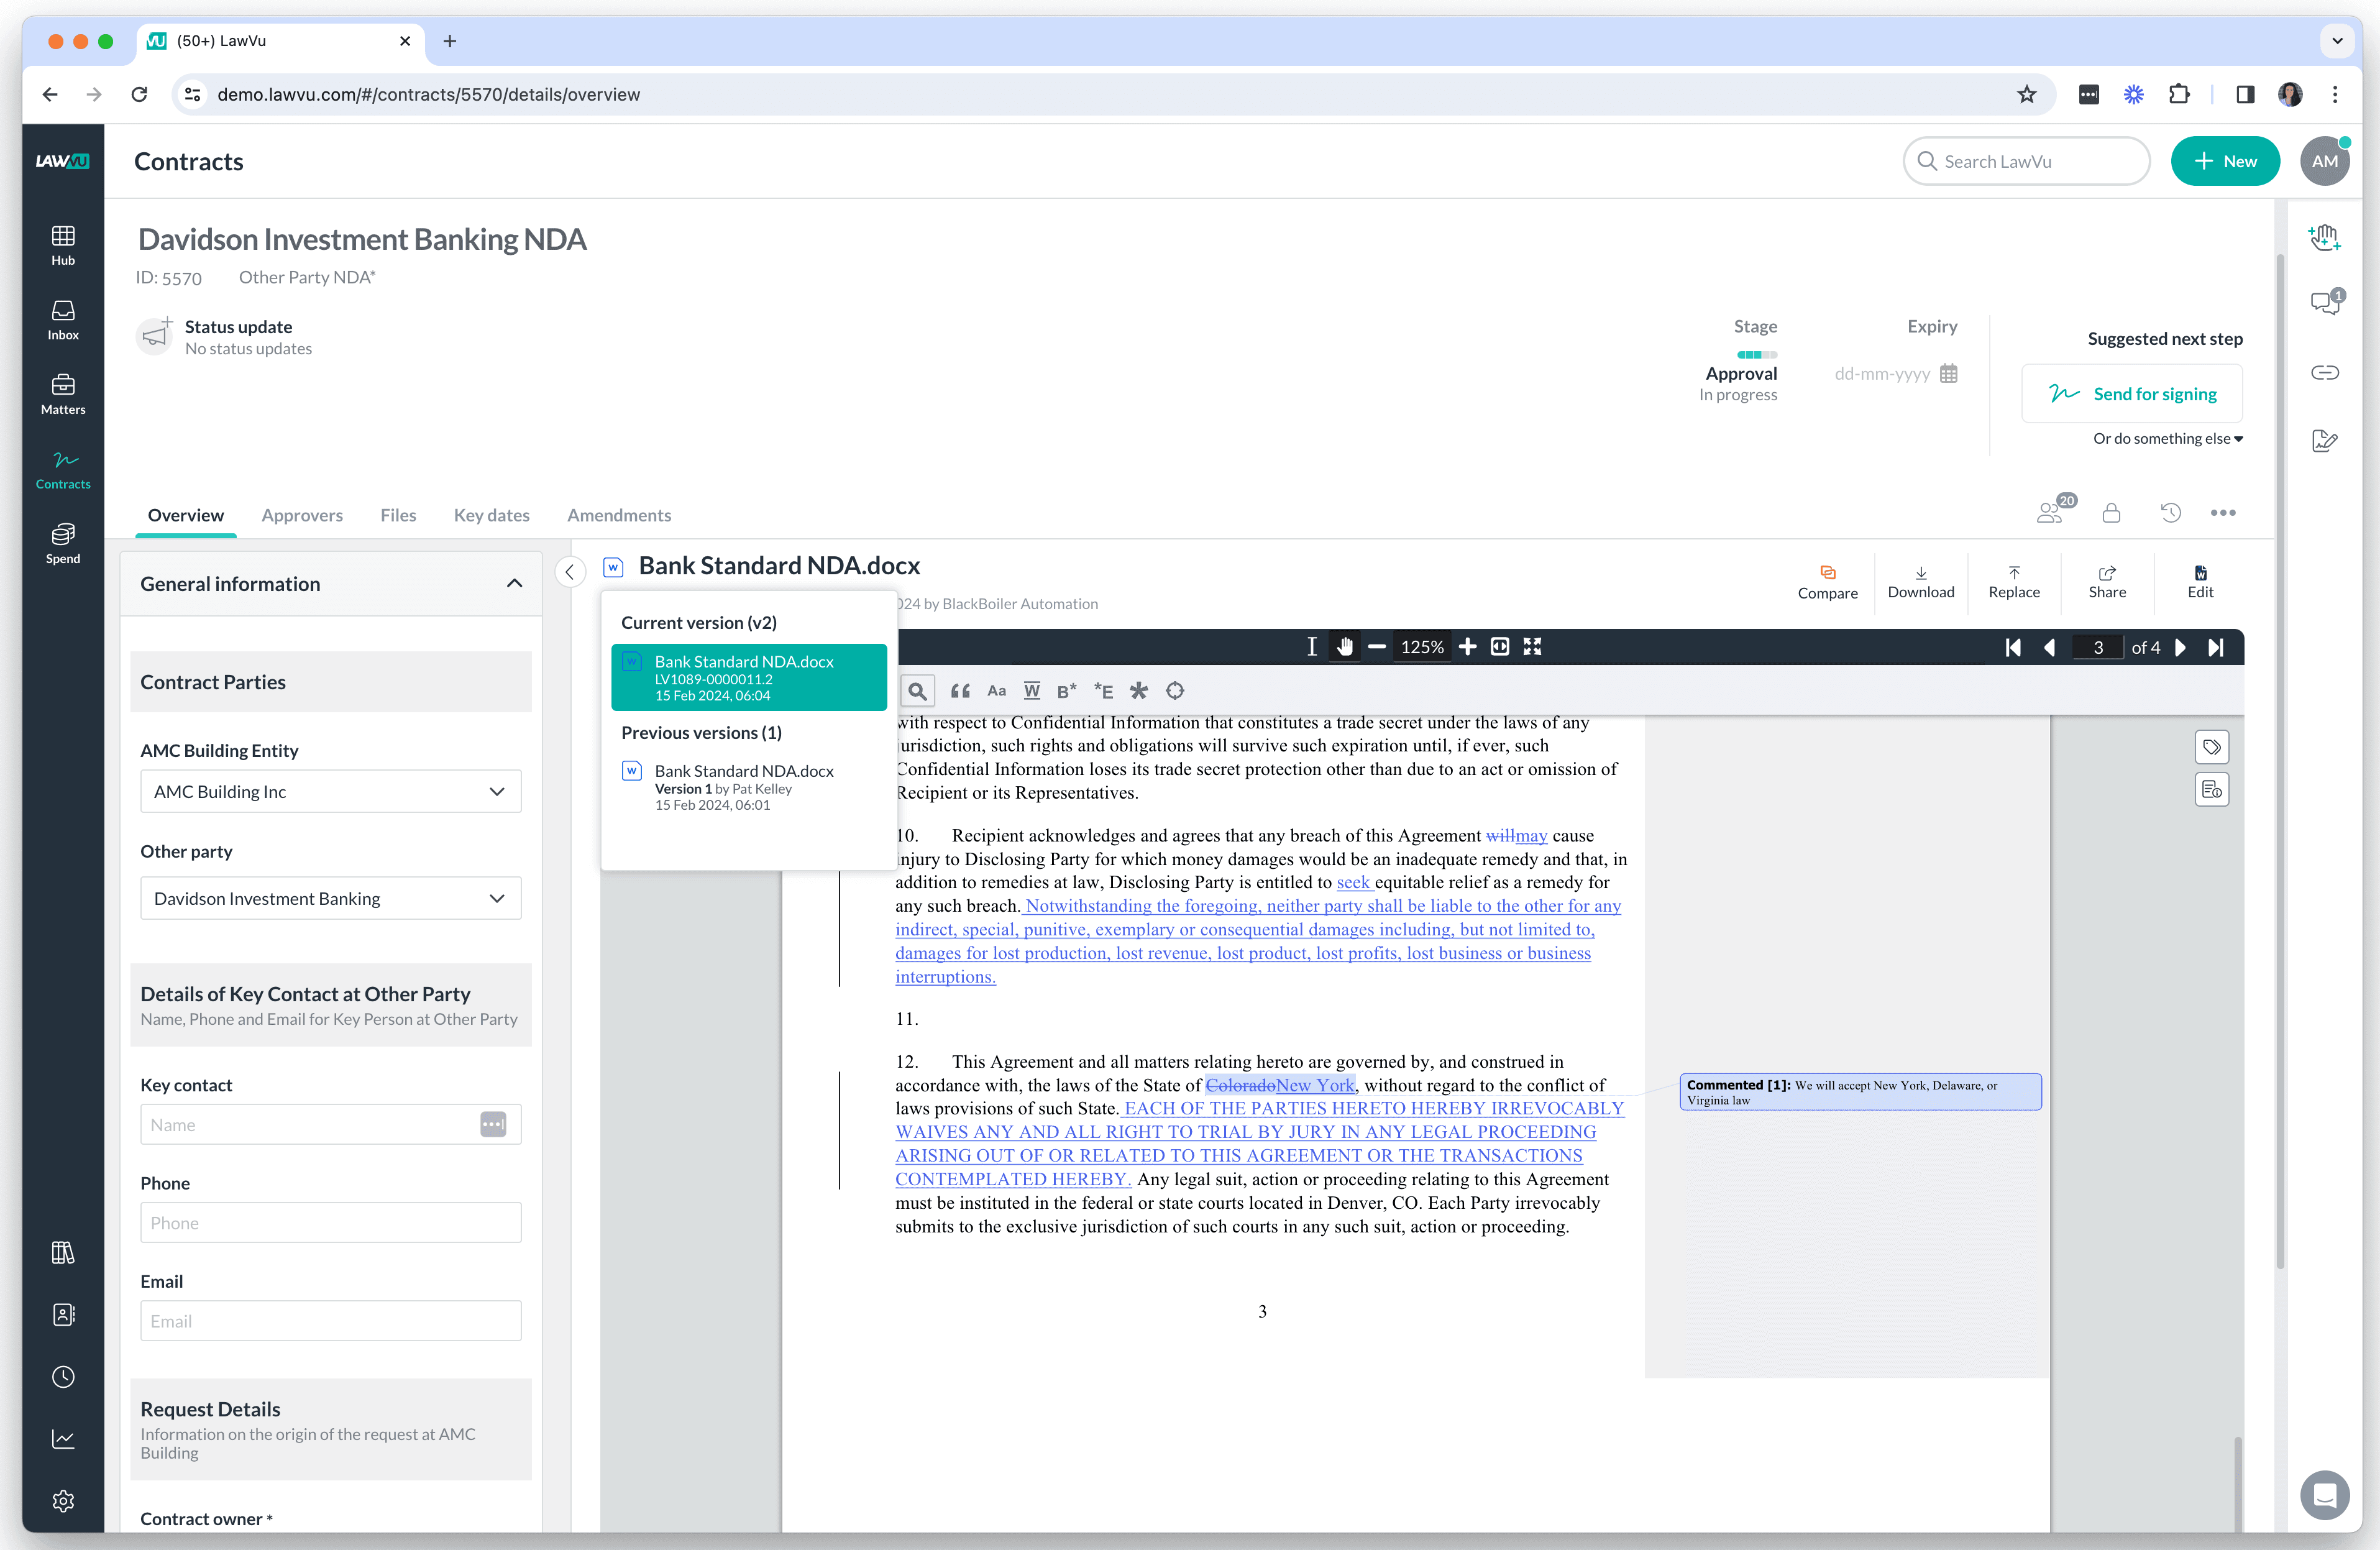Click the Approval stage progress bar
Screen dimensions: 2380x1550
[x=1757, y=355]
